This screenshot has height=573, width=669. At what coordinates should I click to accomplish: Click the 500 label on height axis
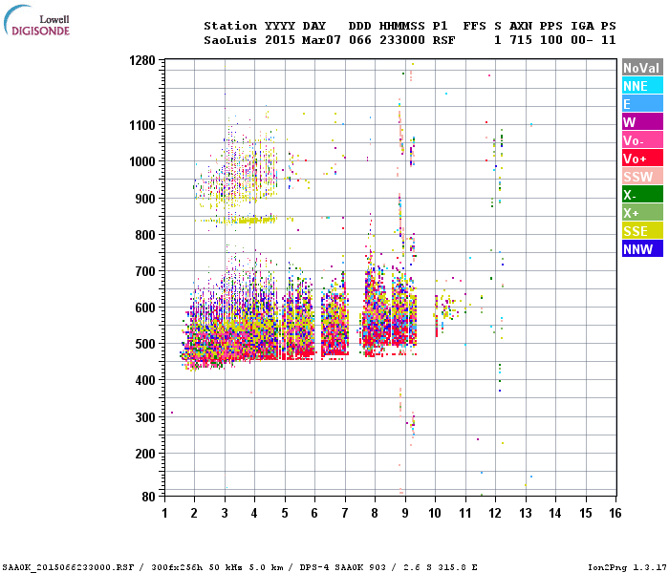click(145, 344)
